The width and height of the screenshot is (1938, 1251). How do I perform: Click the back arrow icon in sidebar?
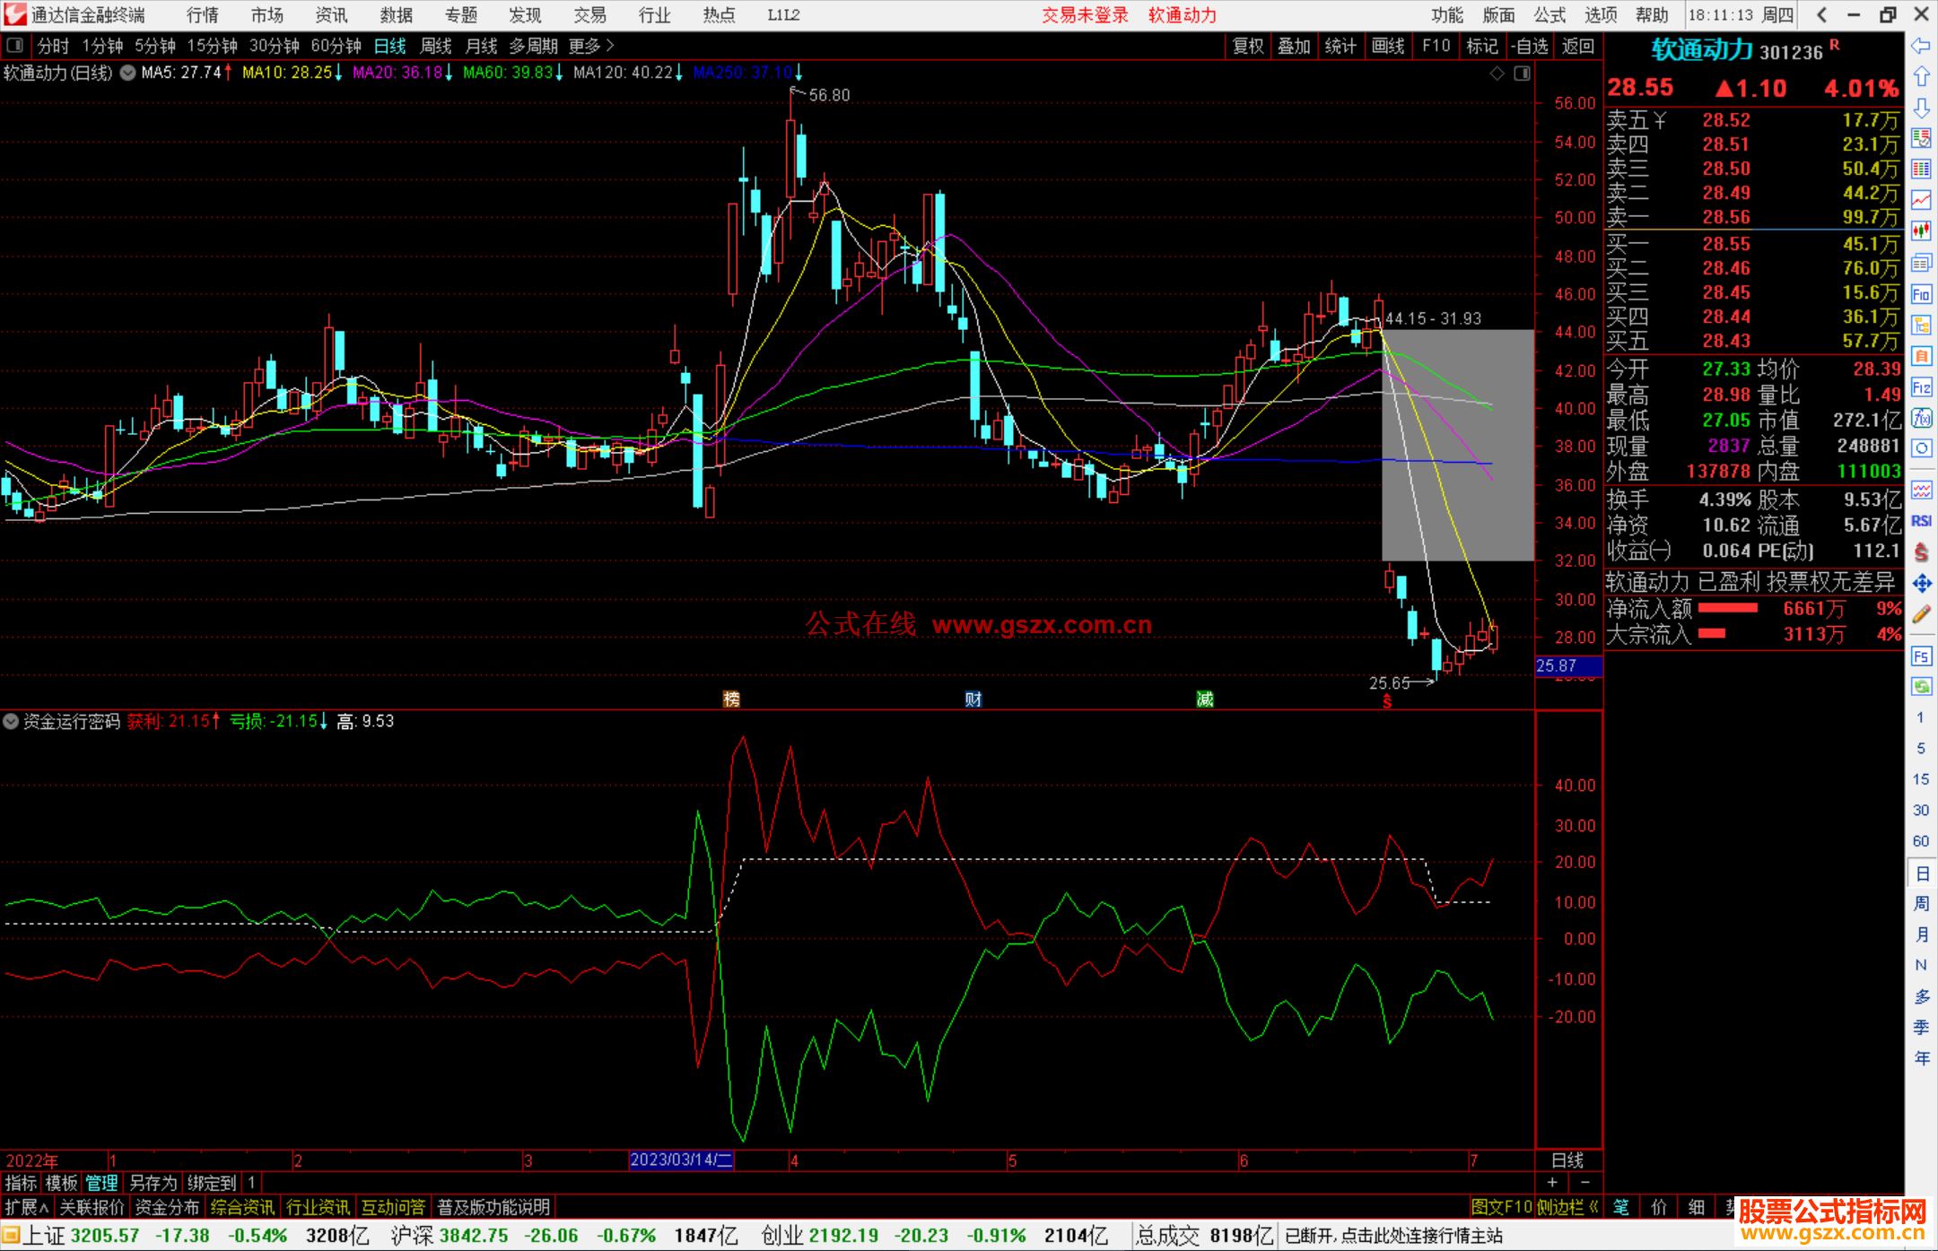1921,46
